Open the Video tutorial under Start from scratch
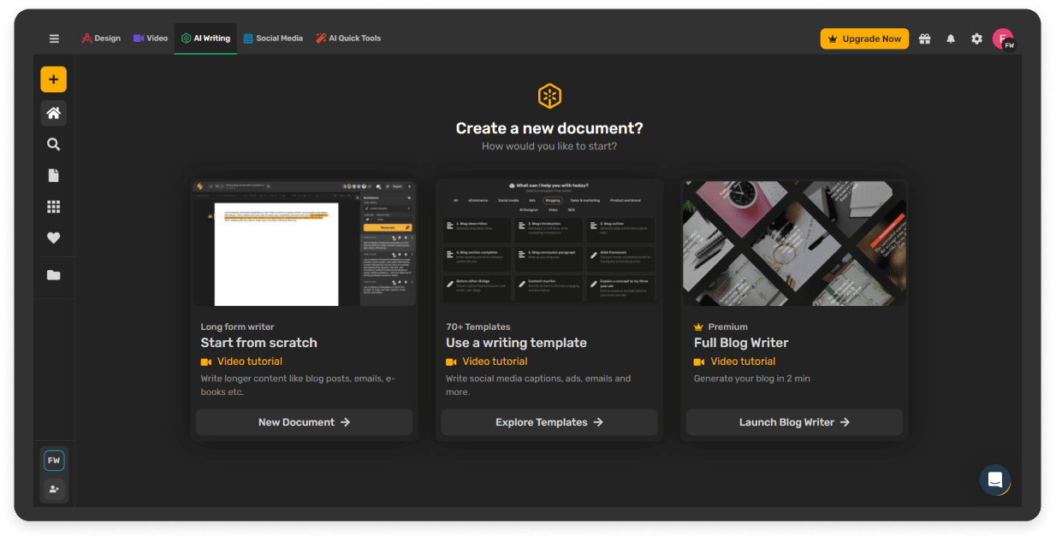The width and height of the screenshot is (1056, 541). click(x=241, y=361)
